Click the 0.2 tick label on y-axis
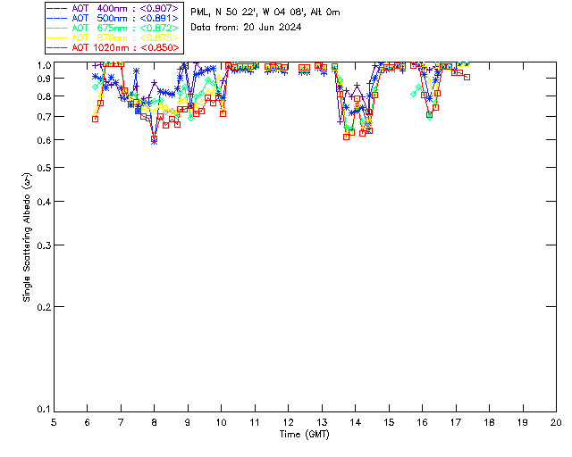 pos(43,307)
